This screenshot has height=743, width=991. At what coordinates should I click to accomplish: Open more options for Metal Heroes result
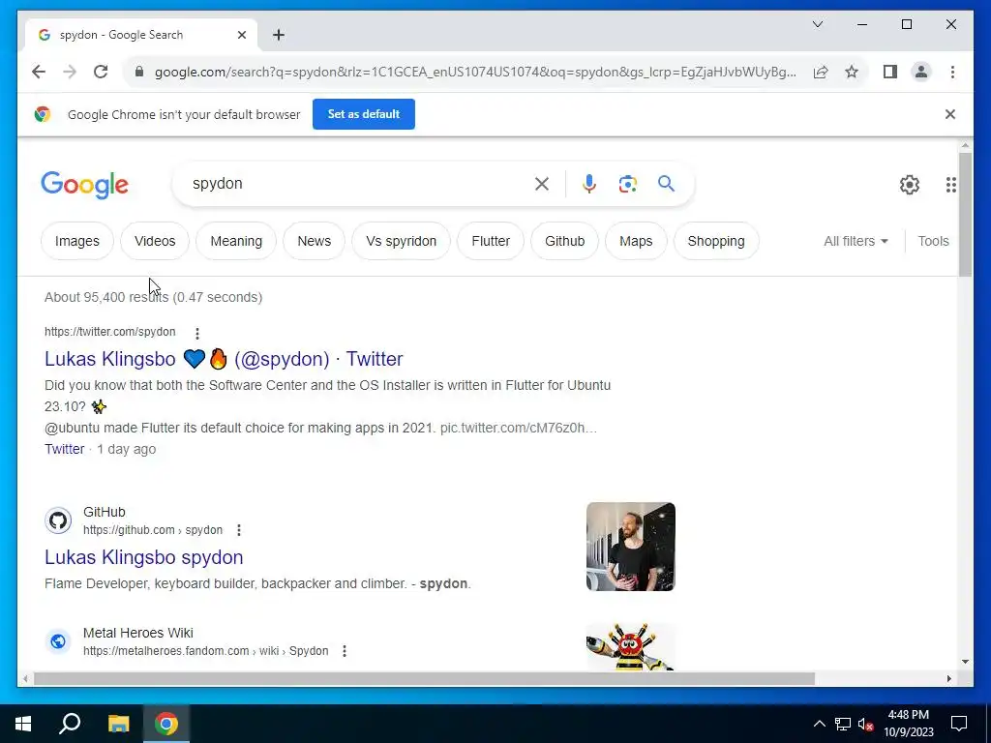pyautogui.click(x=345, y=651)
